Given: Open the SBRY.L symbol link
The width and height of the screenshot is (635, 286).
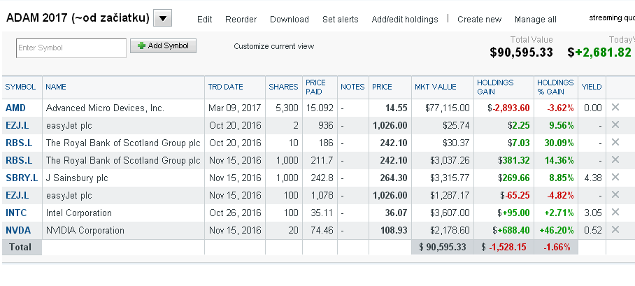Looking at the screenshot, I should (22, 178).
